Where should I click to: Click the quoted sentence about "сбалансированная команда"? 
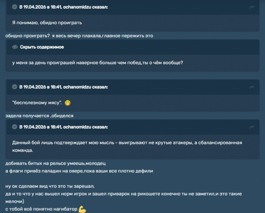click(127, 146)
